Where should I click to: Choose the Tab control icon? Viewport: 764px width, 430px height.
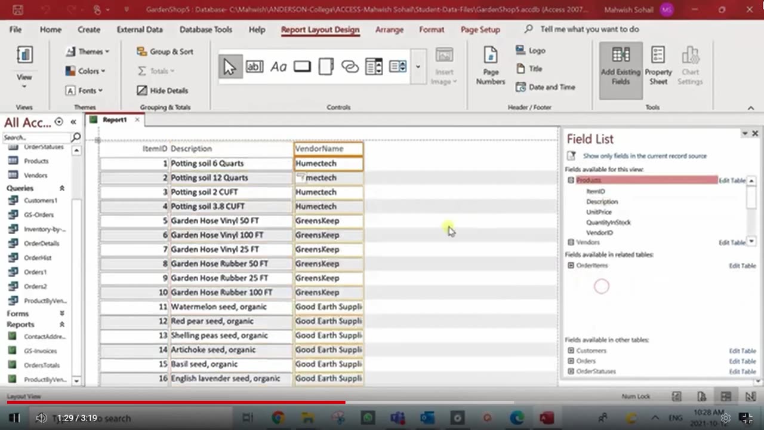326,66
